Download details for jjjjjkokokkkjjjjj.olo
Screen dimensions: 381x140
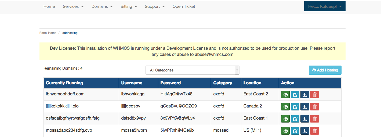click(x=305, y=107)
